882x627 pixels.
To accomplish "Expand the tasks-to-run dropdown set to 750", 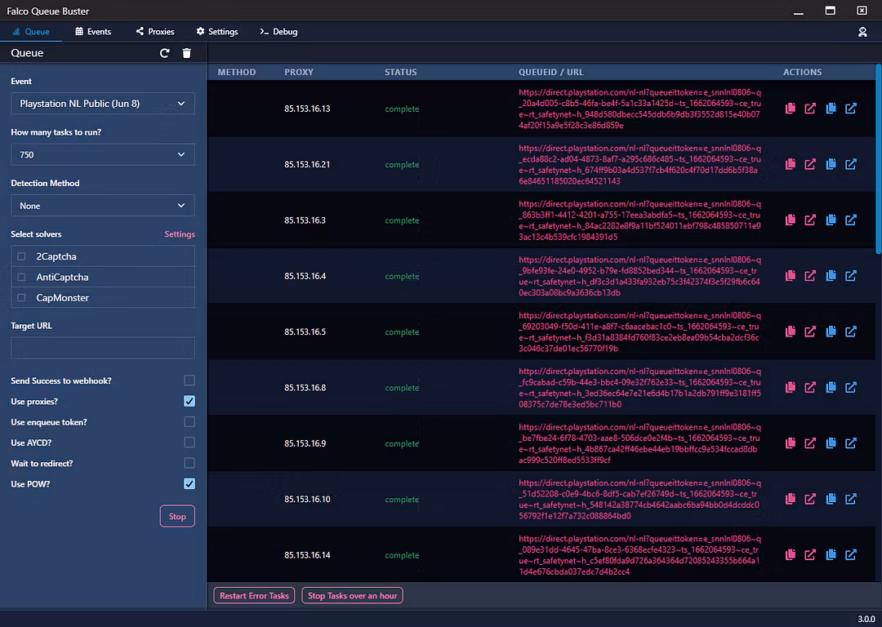I will coord(103,154).
